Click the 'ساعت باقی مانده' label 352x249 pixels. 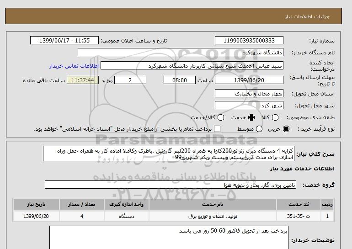coord(44,80)
